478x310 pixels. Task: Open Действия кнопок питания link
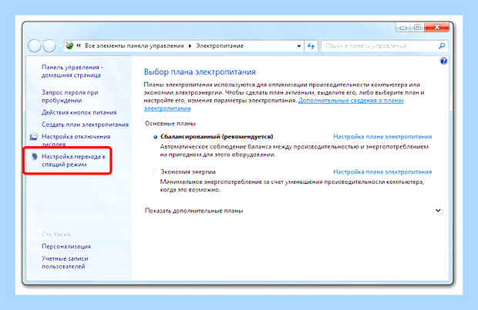pos(79,112)
